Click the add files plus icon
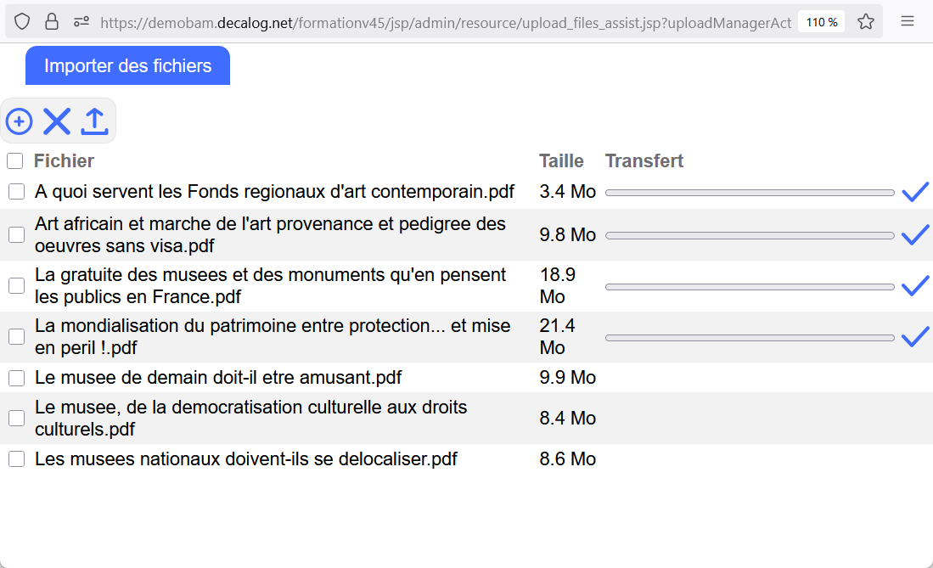This screenshot has height=568, width=933. coord(19,121)
